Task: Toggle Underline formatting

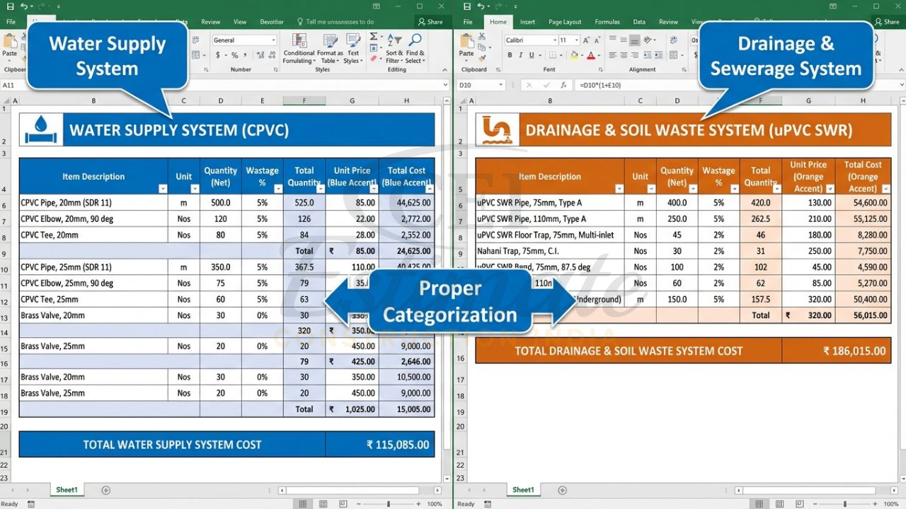Action: tap(532, 54)
